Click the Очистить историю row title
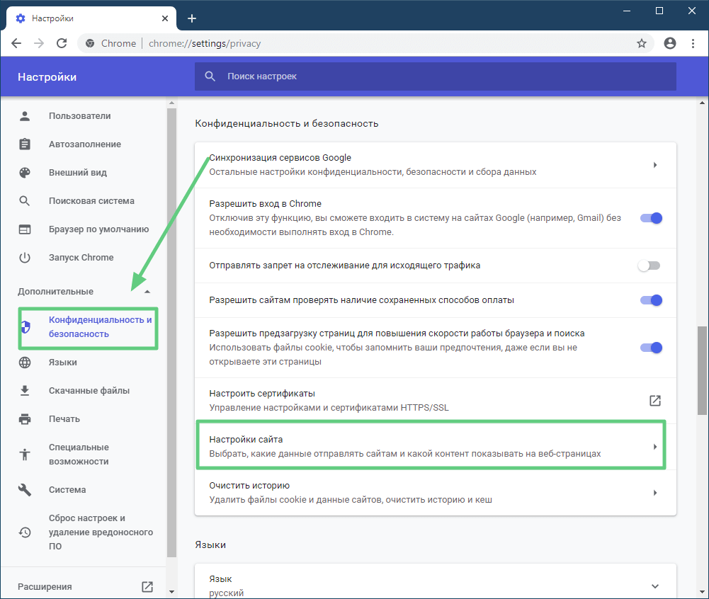The width and height of the screenshot is (709, 599). click(x=249, y=486)
